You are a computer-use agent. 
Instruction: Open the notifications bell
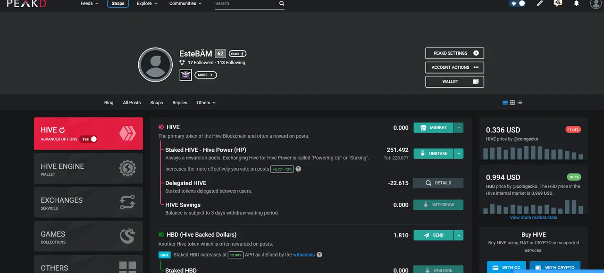(x=576, y=3)
